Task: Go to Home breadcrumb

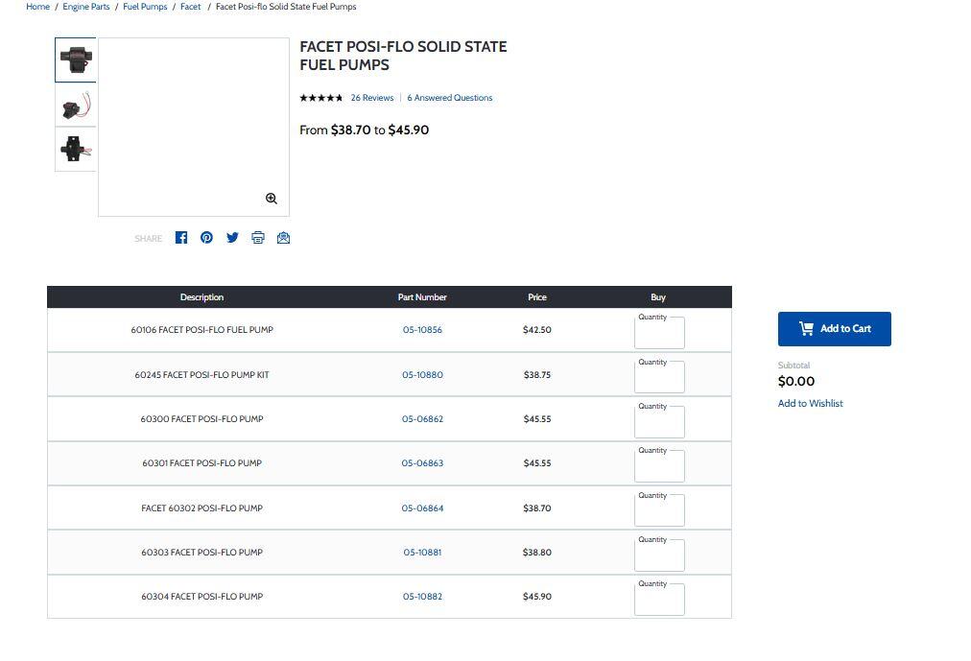Action: click(37, 7)
